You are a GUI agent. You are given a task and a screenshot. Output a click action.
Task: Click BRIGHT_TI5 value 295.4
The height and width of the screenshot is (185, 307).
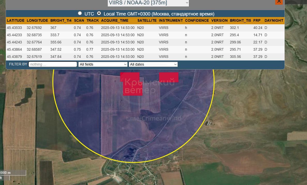(x=234, y=35)
